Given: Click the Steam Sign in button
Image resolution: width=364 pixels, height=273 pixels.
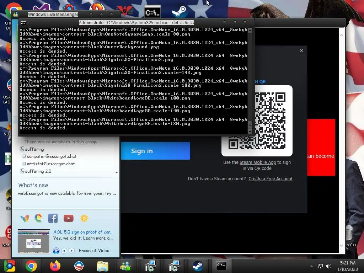Looking at the screenshot, I should tap(155, 151).
